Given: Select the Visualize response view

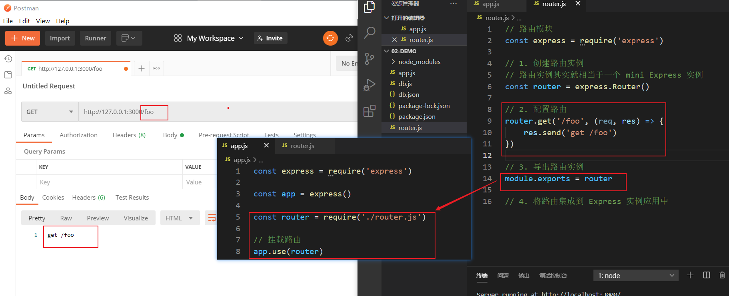Looking at the screenshot, I should tap(136, 218).
